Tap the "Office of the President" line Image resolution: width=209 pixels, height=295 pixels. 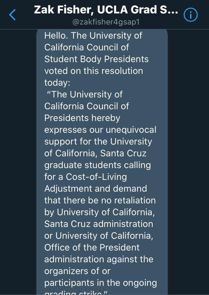(92, 248)
